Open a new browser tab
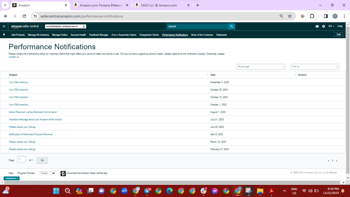350x197 pixels. tap(197, 5)
